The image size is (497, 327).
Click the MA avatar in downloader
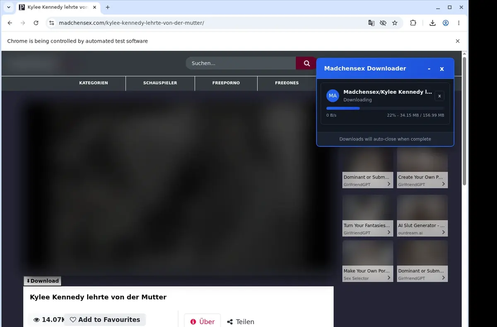click(333, 96)
